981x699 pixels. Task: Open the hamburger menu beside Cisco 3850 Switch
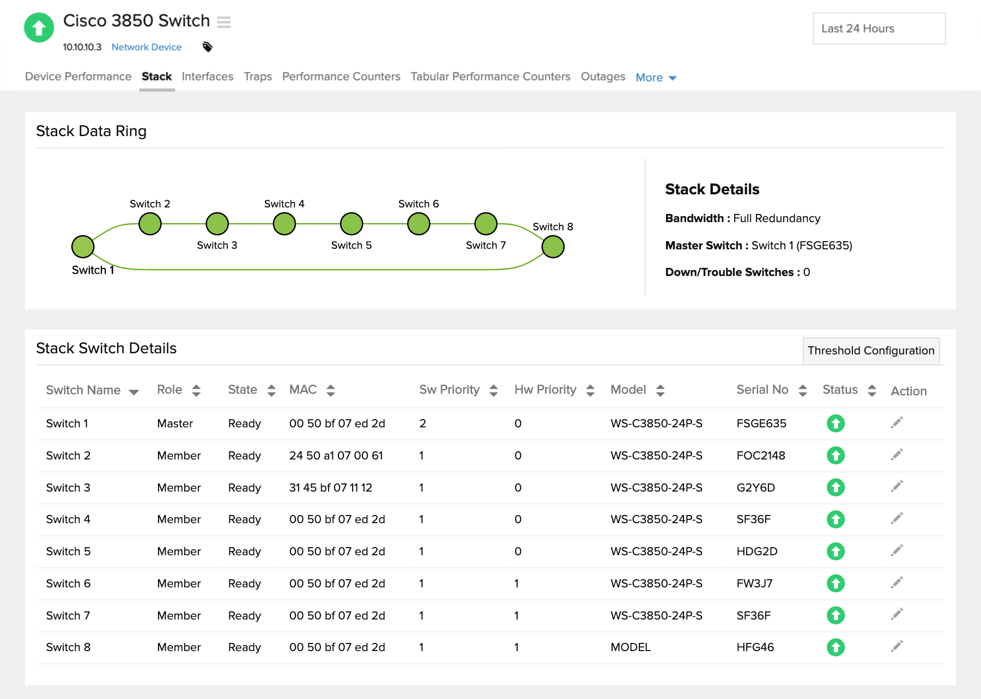[x=223, y=22]
